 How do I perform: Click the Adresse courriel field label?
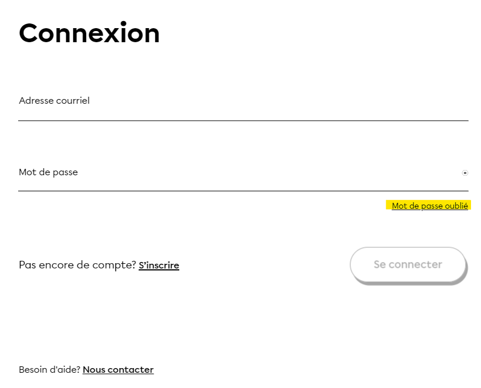click(54, 101)
